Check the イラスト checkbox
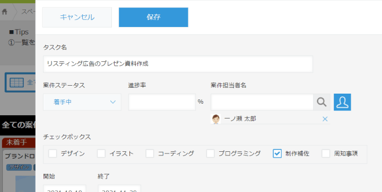The width and height of the screenshot is (382, 192). (x=101, y=153)
